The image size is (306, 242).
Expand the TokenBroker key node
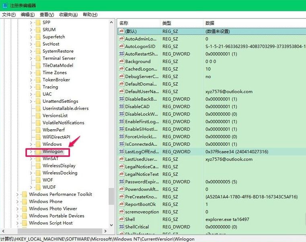[31, 80]
